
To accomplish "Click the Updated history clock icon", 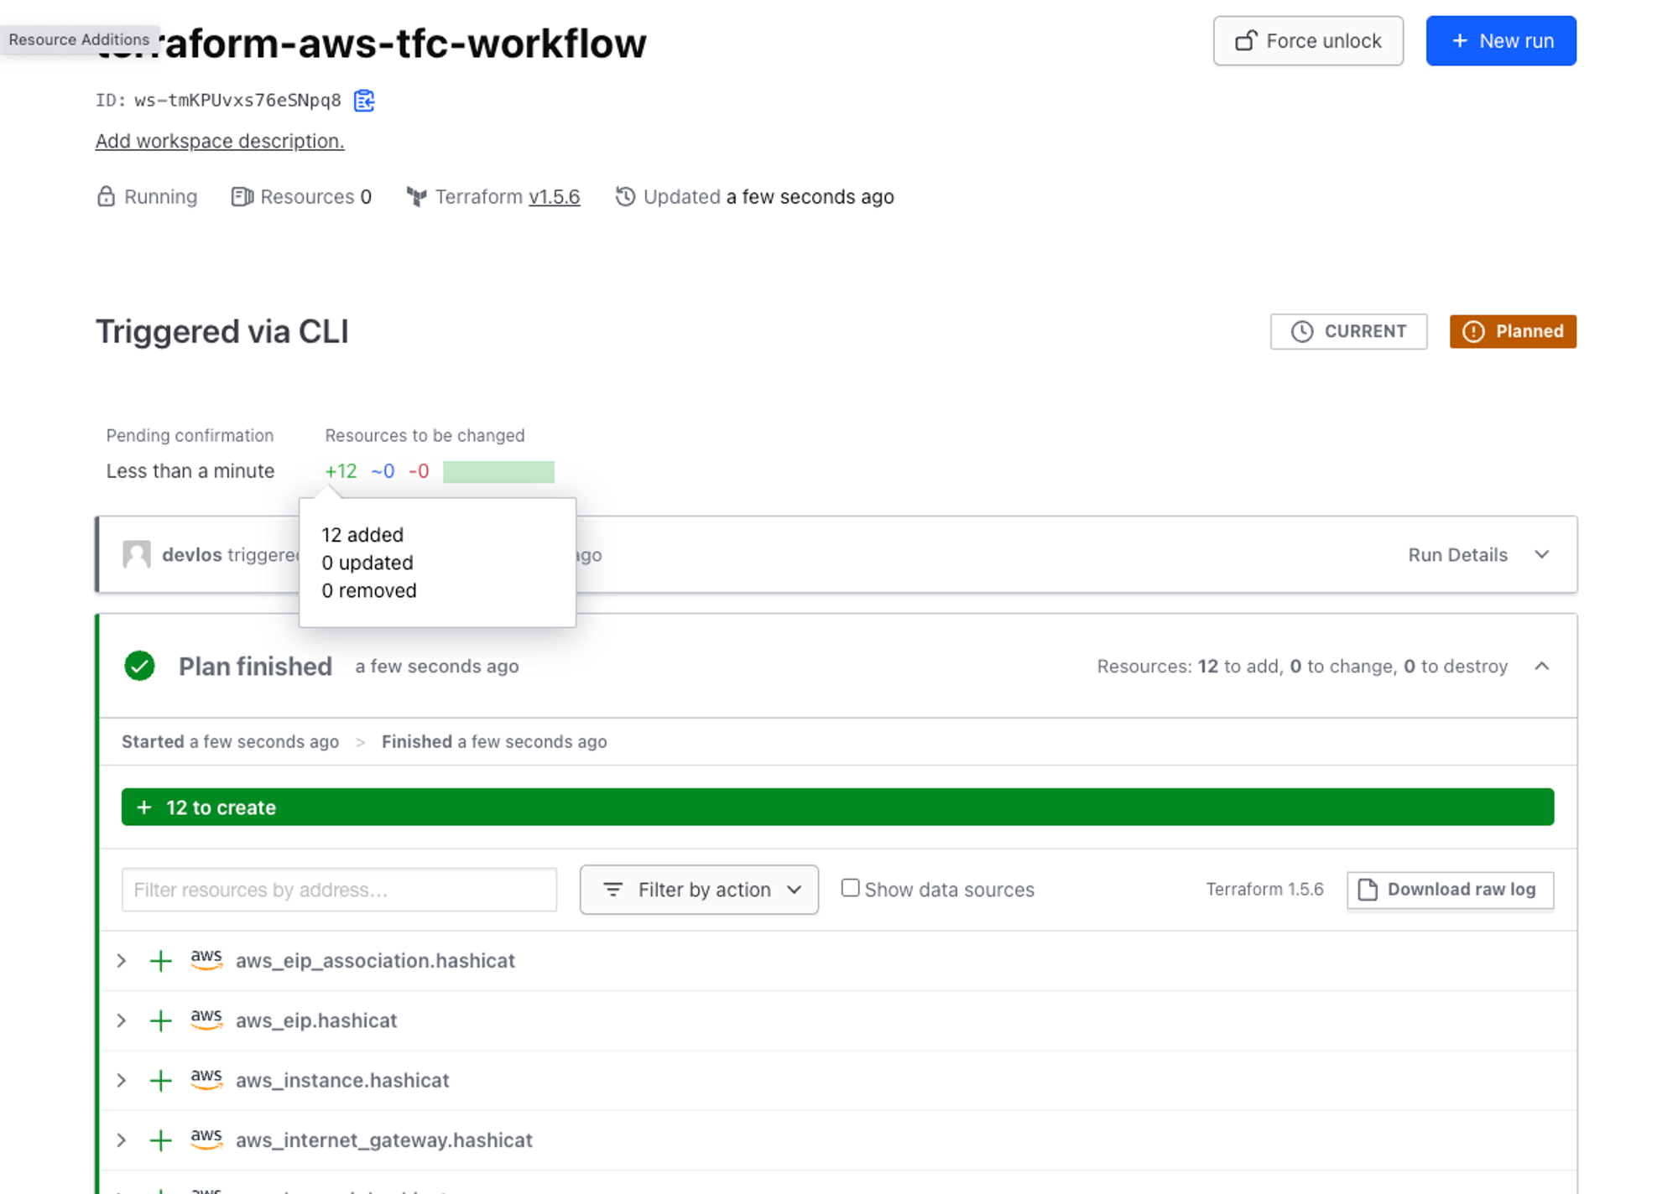I will tap(625, 196).
